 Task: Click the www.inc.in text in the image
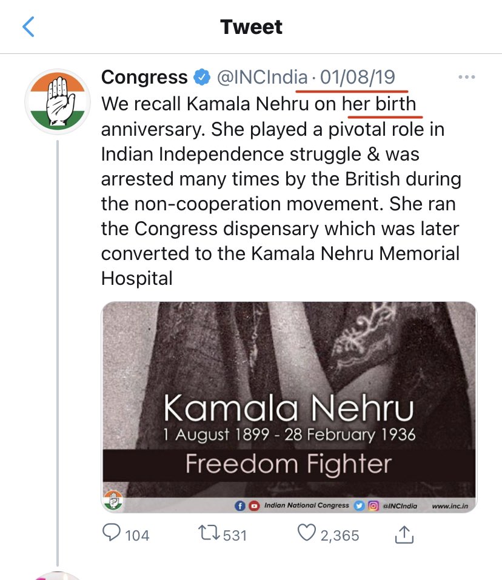click(447, 505)
